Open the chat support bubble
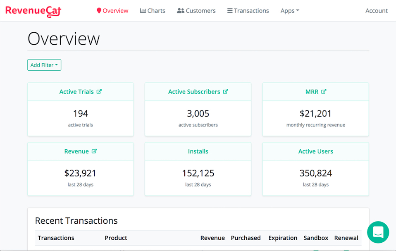 point(378,232)
